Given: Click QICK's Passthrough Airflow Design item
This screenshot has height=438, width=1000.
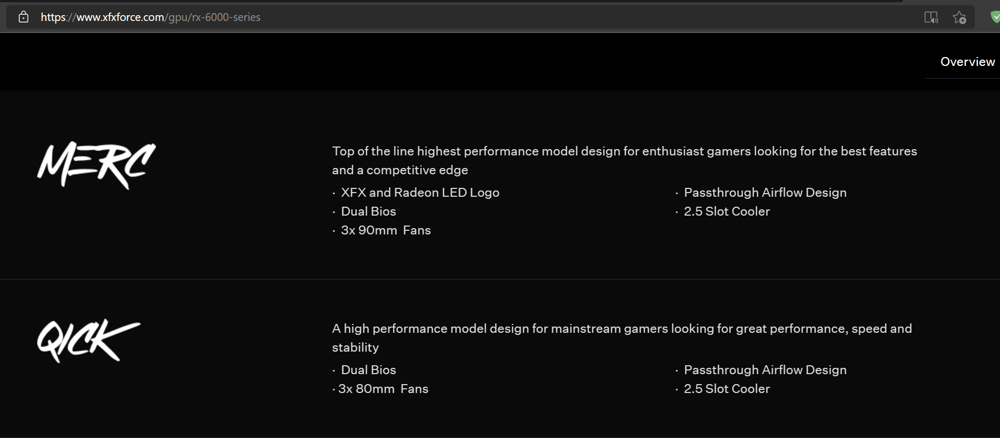Looking at the screenshot, I should (765, 370).
